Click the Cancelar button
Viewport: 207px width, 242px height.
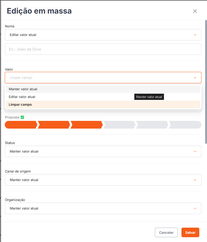(166, 232)
